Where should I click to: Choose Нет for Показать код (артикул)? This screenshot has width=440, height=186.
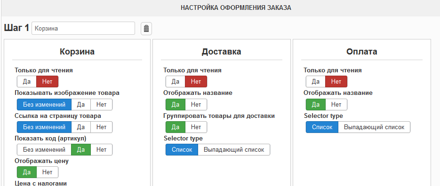point(101,149)
